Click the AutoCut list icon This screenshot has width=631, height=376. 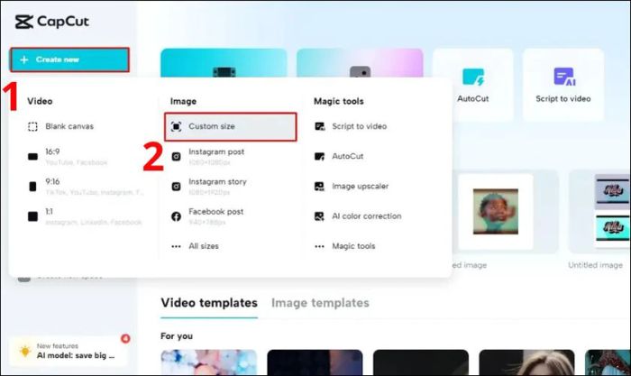[x=319, y=157]
